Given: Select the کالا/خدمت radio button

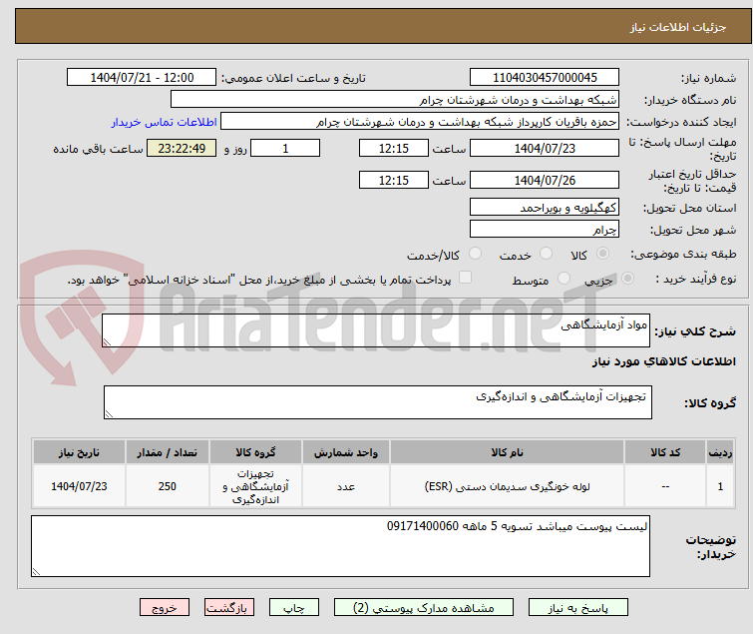Looking at the screenshot, I should (475, 254).
